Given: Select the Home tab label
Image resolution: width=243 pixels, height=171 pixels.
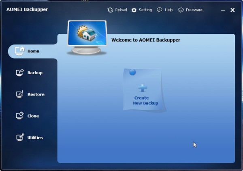Looking at the screenshot, I should (x=33, y=51).
